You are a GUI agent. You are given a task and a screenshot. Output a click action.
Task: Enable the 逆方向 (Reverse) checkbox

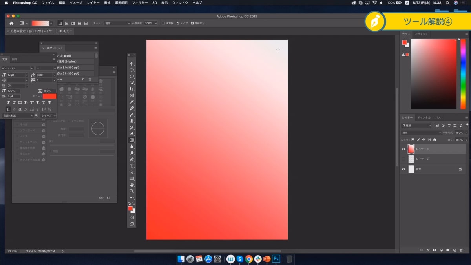(x=164, y=23)
